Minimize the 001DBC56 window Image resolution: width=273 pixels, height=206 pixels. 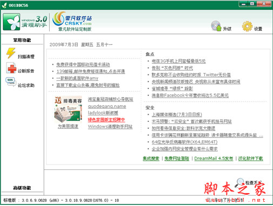pos(243,4)
